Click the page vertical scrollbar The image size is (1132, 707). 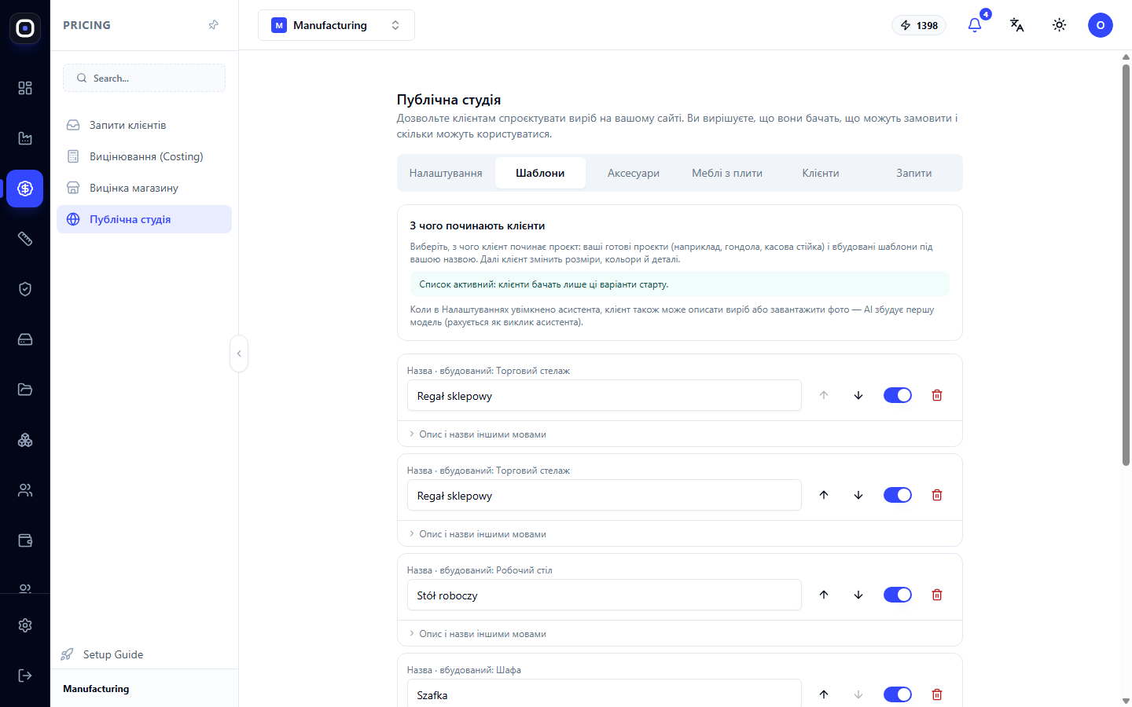click(1126, 266)
